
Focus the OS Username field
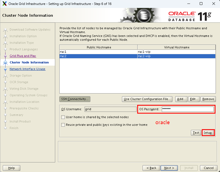pyautogui.click(x=111, y=109)
